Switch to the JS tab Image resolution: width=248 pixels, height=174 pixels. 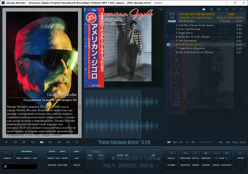[x=77, y=142]
